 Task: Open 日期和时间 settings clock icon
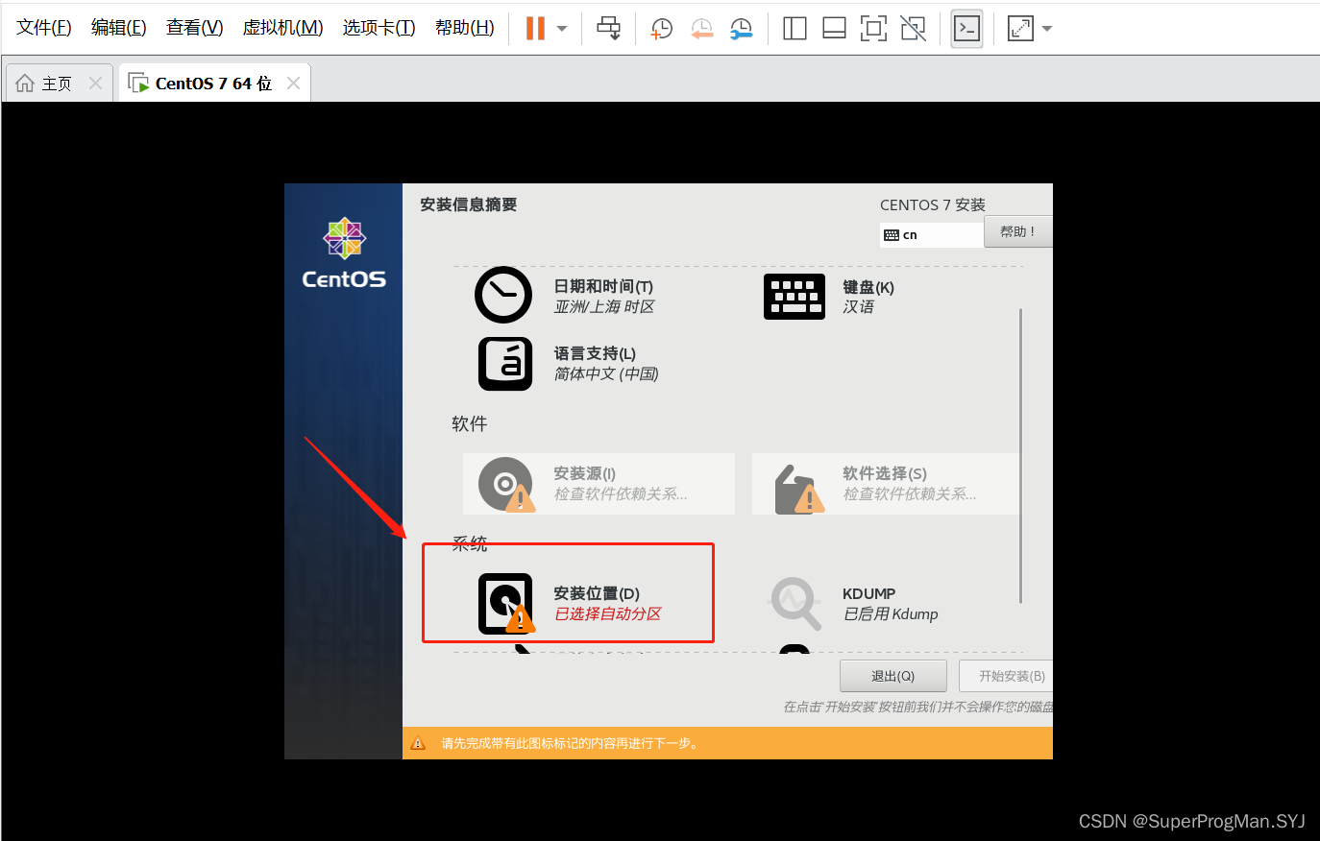point(503,295)
